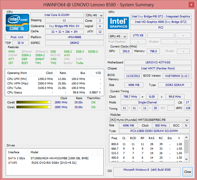Select the PLDS DVD-RW DS8A drive row
The image size is (197, 180).
click(55, 163)
